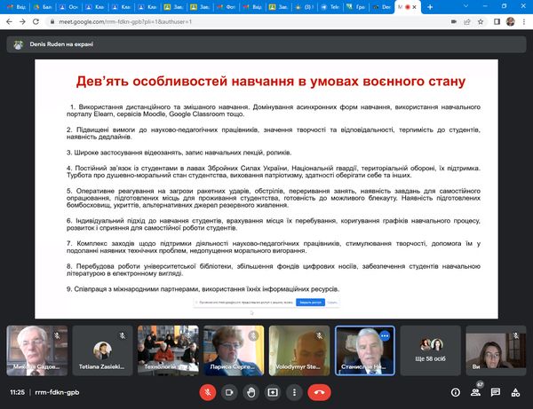Raise your hand in the meeting
The image size is (533, 409).
point(251,391)
